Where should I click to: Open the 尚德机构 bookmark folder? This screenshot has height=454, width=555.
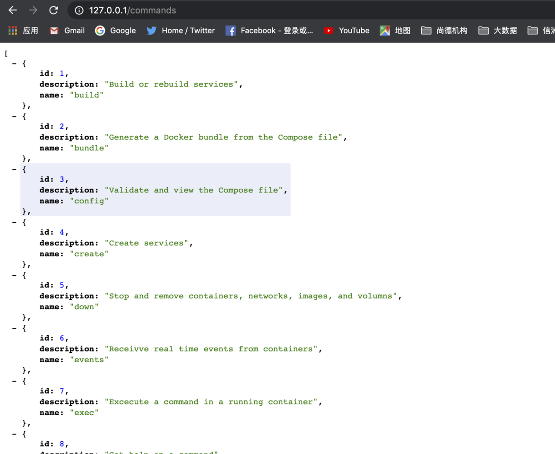coord(444,30)
